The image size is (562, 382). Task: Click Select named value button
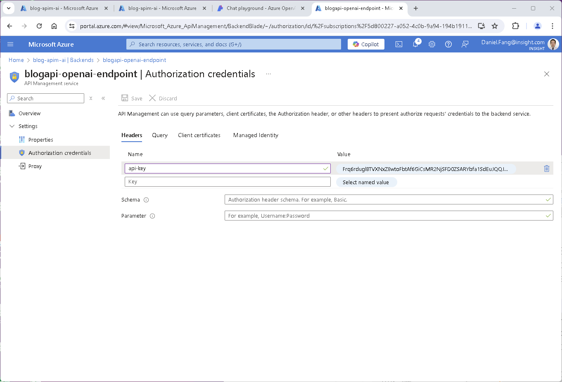point(366,182)
